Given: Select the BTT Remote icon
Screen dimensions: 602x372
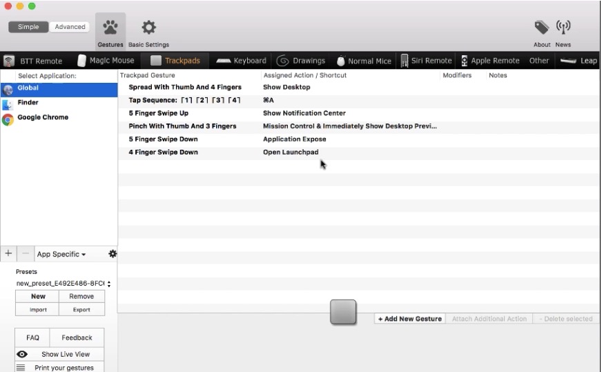Looking at the screenshot, I should (x=9, y=61).
